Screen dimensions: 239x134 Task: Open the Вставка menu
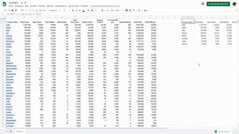tap(33, 6)
